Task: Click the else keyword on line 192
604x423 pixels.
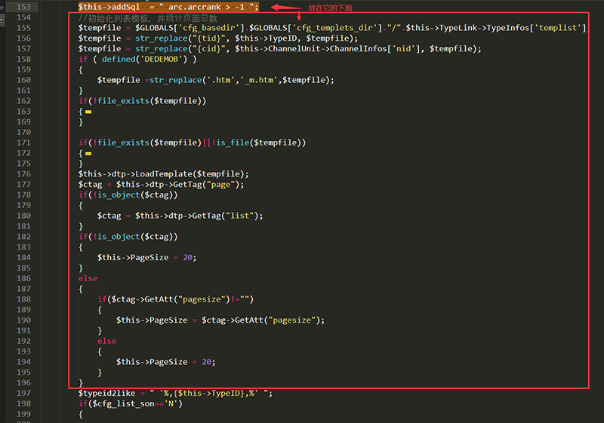Action: point(106,341)
